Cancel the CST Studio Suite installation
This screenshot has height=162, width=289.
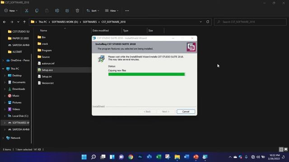coord(186,112)
